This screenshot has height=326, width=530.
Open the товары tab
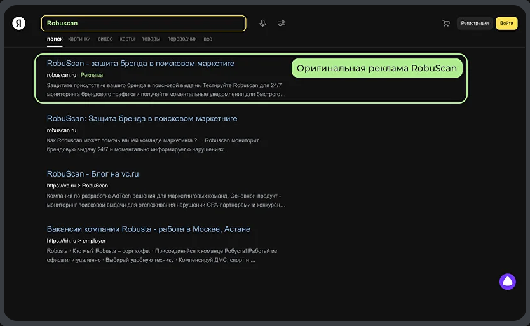tap(151, 39)
